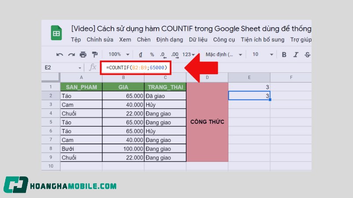
Task: Select row 5 header
Action: click(x=51, y=122)
